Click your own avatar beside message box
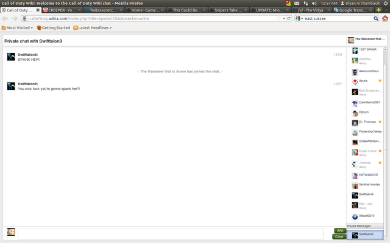Viewport: 390px width, 243px height. [x=11, y=232]
